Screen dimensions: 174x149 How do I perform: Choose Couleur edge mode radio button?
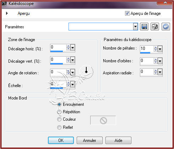click(x=59, y=119)
